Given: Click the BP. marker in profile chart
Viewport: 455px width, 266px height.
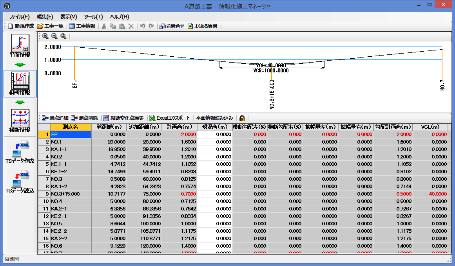Looking at the screenshot, I should coord(75,84).
